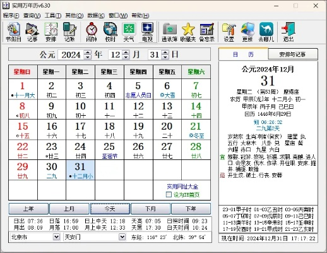
Task: Select December 30 二九 in calendar
Action: [52, 170]
